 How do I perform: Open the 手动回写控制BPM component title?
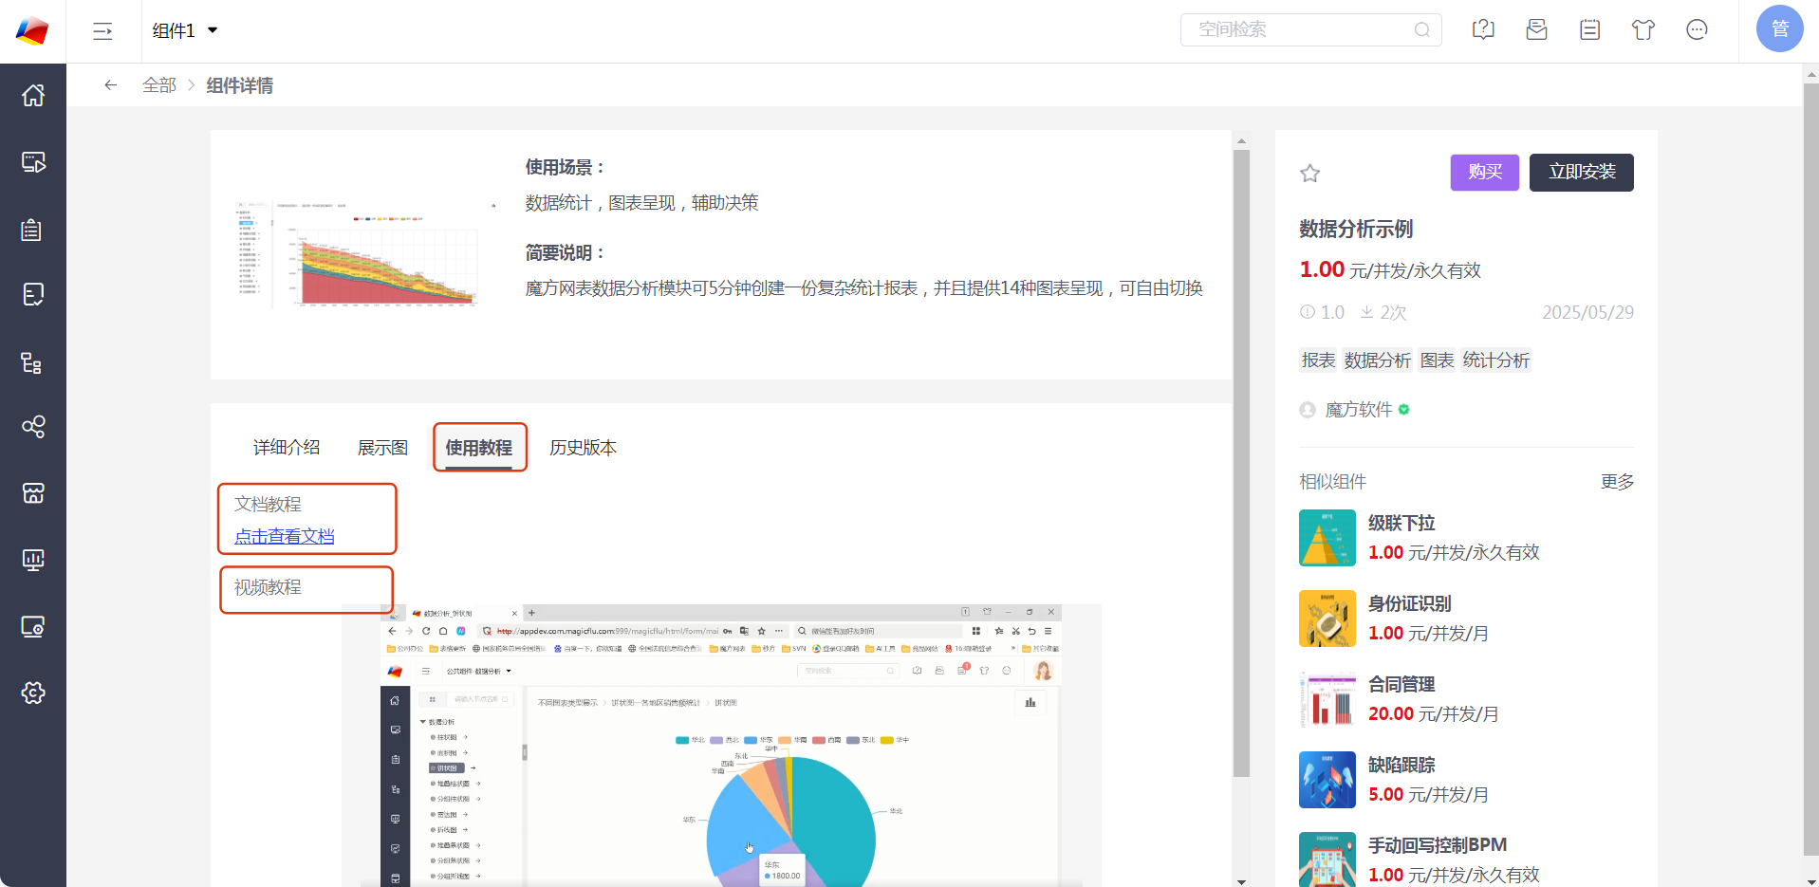[1438, 845]
